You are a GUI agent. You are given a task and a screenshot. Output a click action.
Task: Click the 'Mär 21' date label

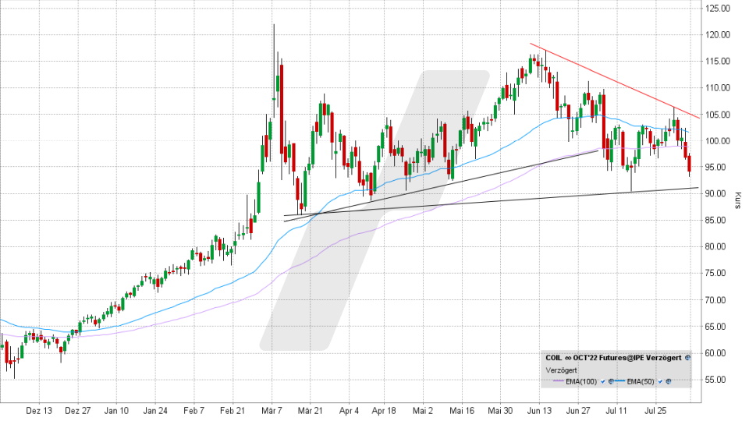click(x=310, y=411)
